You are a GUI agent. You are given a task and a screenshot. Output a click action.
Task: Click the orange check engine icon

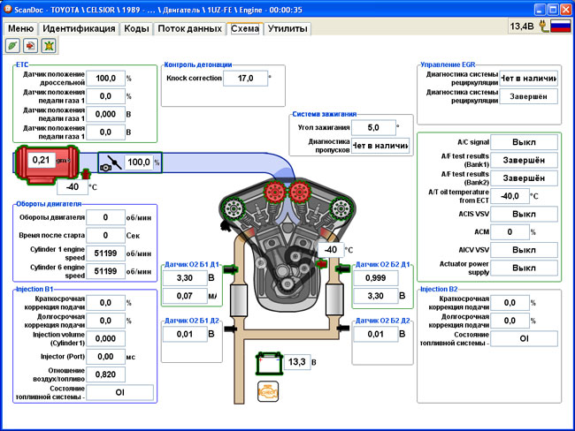coord(268,392)
